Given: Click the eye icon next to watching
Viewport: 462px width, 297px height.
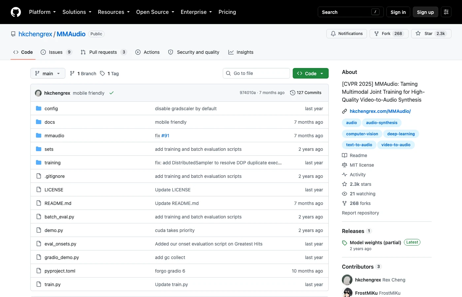Looking at the screenshot, I should 345,194.
